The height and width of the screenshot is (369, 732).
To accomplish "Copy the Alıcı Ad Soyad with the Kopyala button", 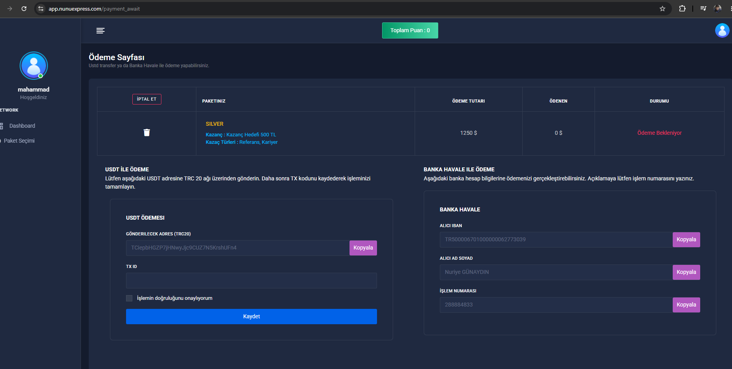I will pyautogui.click(x=686, y=272).
